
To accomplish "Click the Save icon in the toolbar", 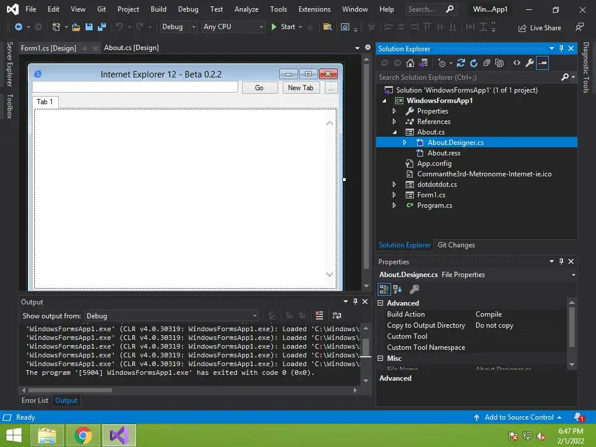I will point(89,27).
